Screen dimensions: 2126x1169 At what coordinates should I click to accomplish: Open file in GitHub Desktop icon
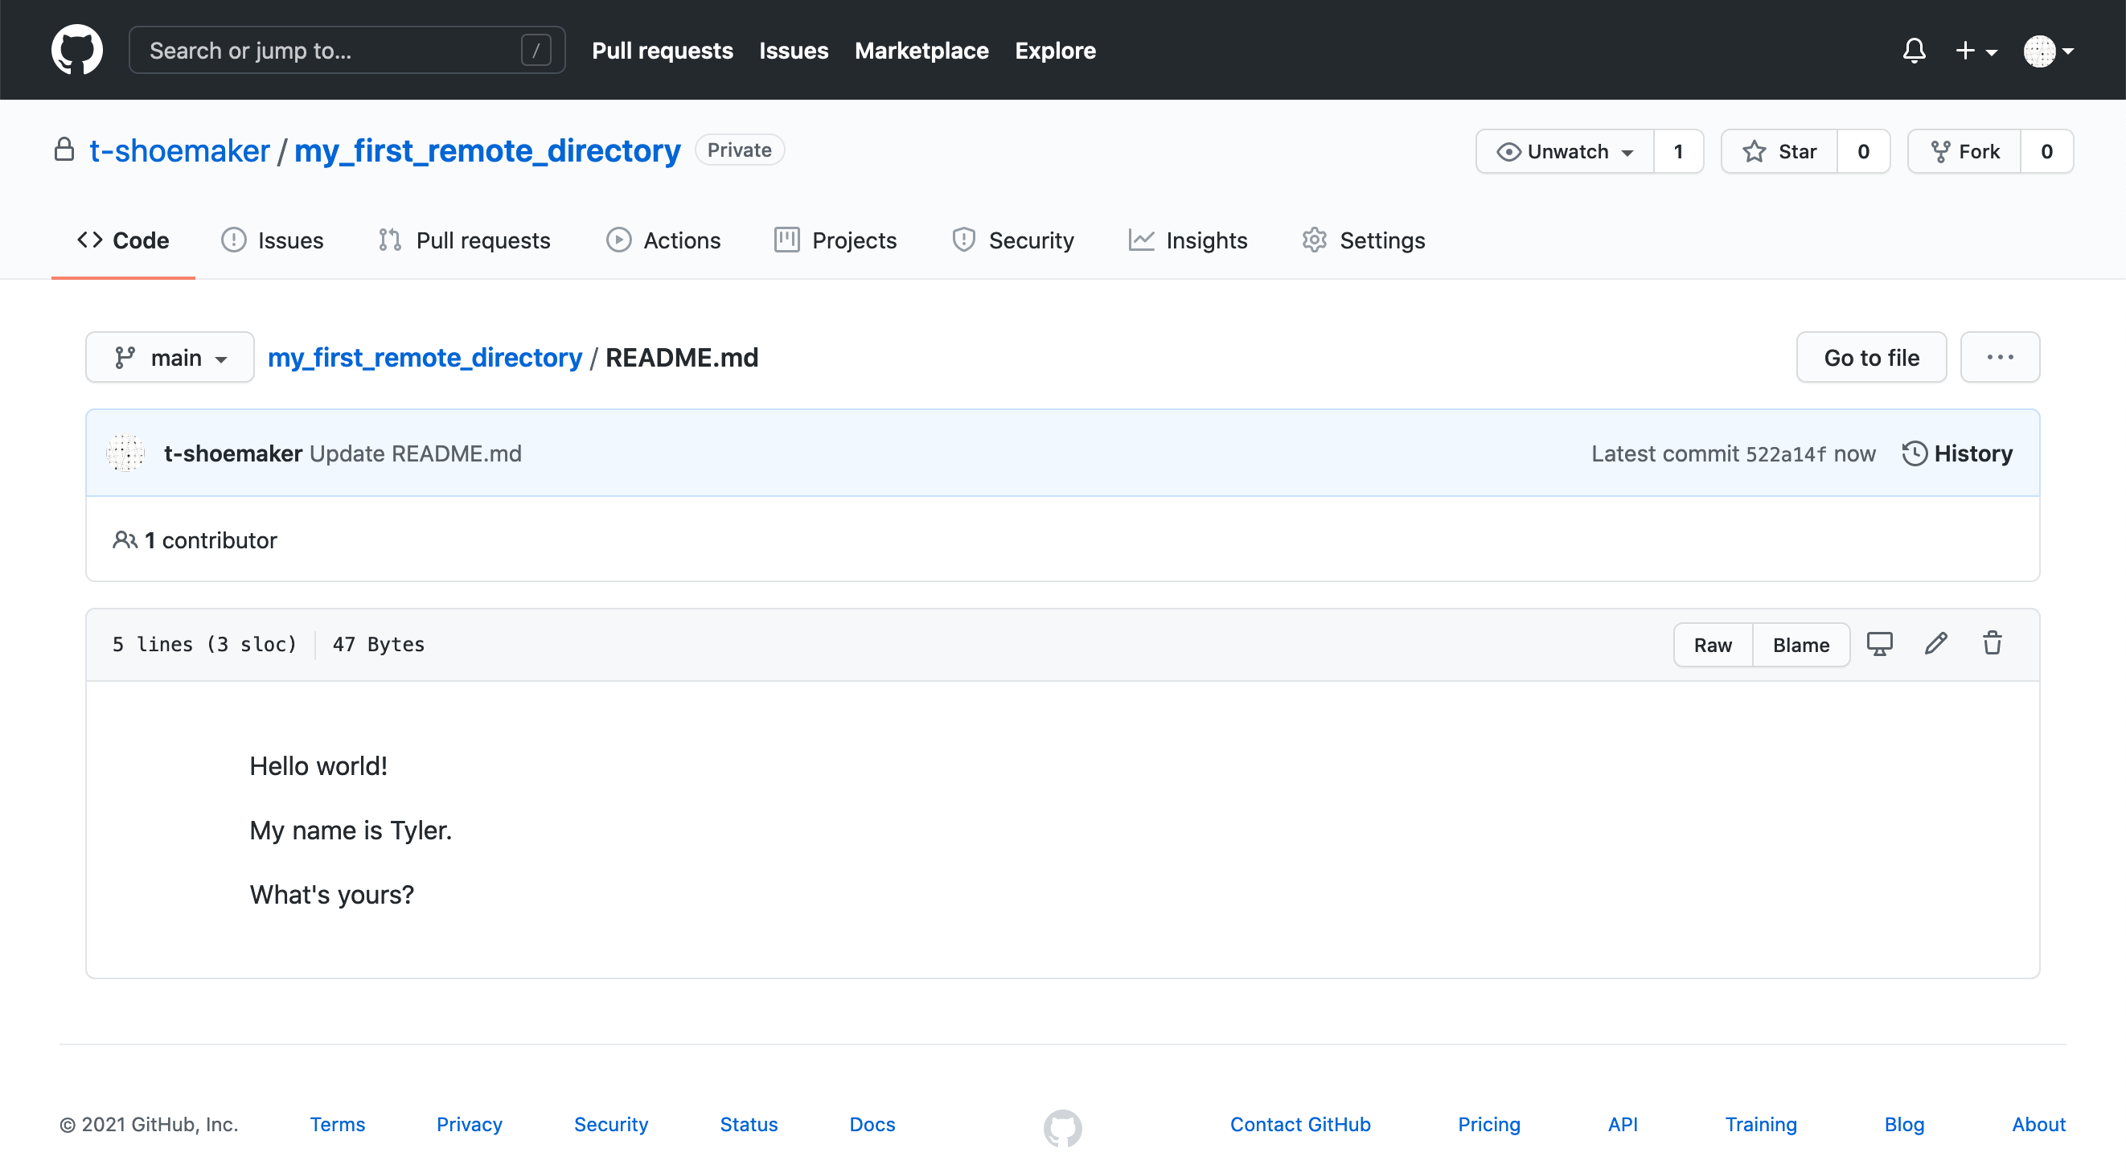tap(1880, 643)
